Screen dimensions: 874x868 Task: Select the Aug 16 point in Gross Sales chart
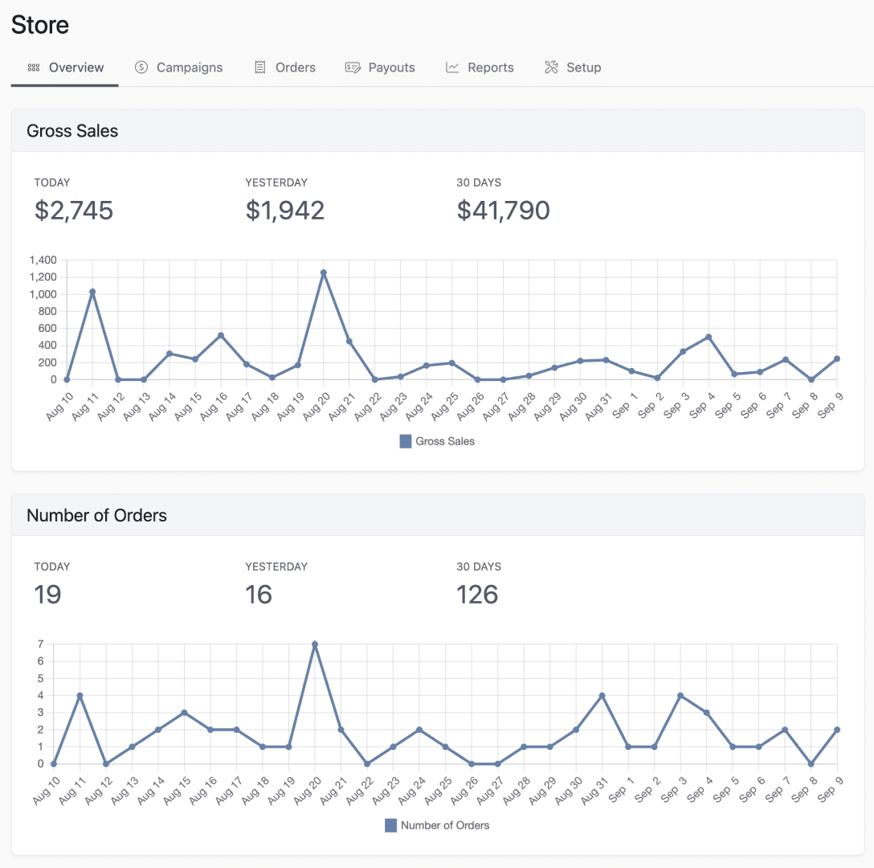click(x=221, y=335)
